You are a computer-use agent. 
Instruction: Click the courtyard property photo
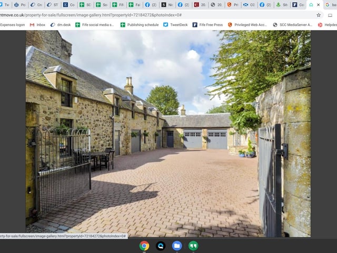[x=168, y=133]
